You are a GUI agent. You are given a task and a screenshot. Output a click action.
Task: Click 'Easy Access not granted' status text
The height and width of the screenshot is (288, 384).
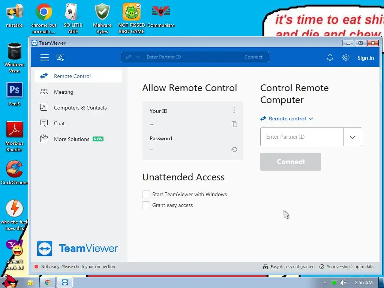[292, 267]
